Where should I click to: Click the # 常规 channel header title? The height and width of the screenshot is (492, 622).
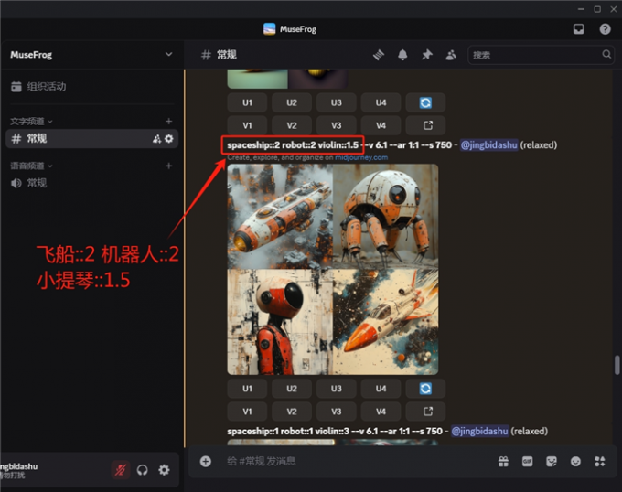[219, 55]
